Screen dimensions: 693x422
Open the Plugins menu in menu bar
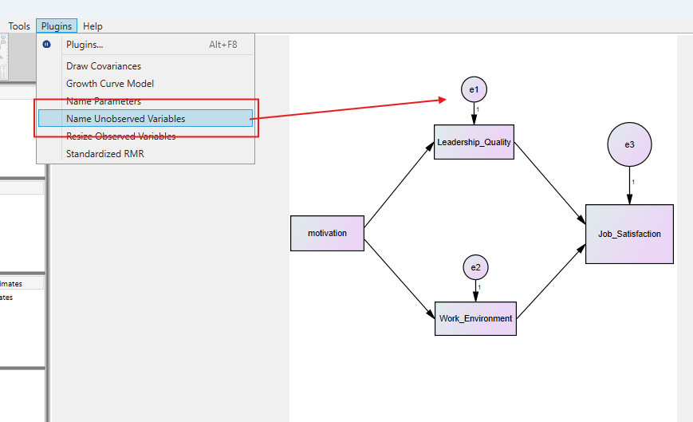tap(57, 26)
